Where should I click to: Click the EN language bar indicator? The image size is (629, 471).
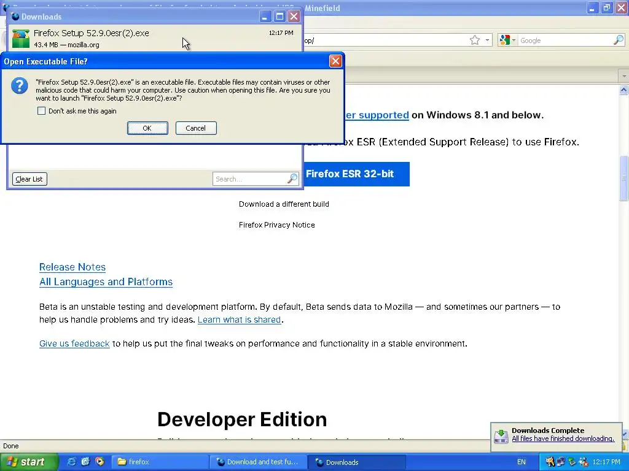pyautogui.click(x=521, y=462)
